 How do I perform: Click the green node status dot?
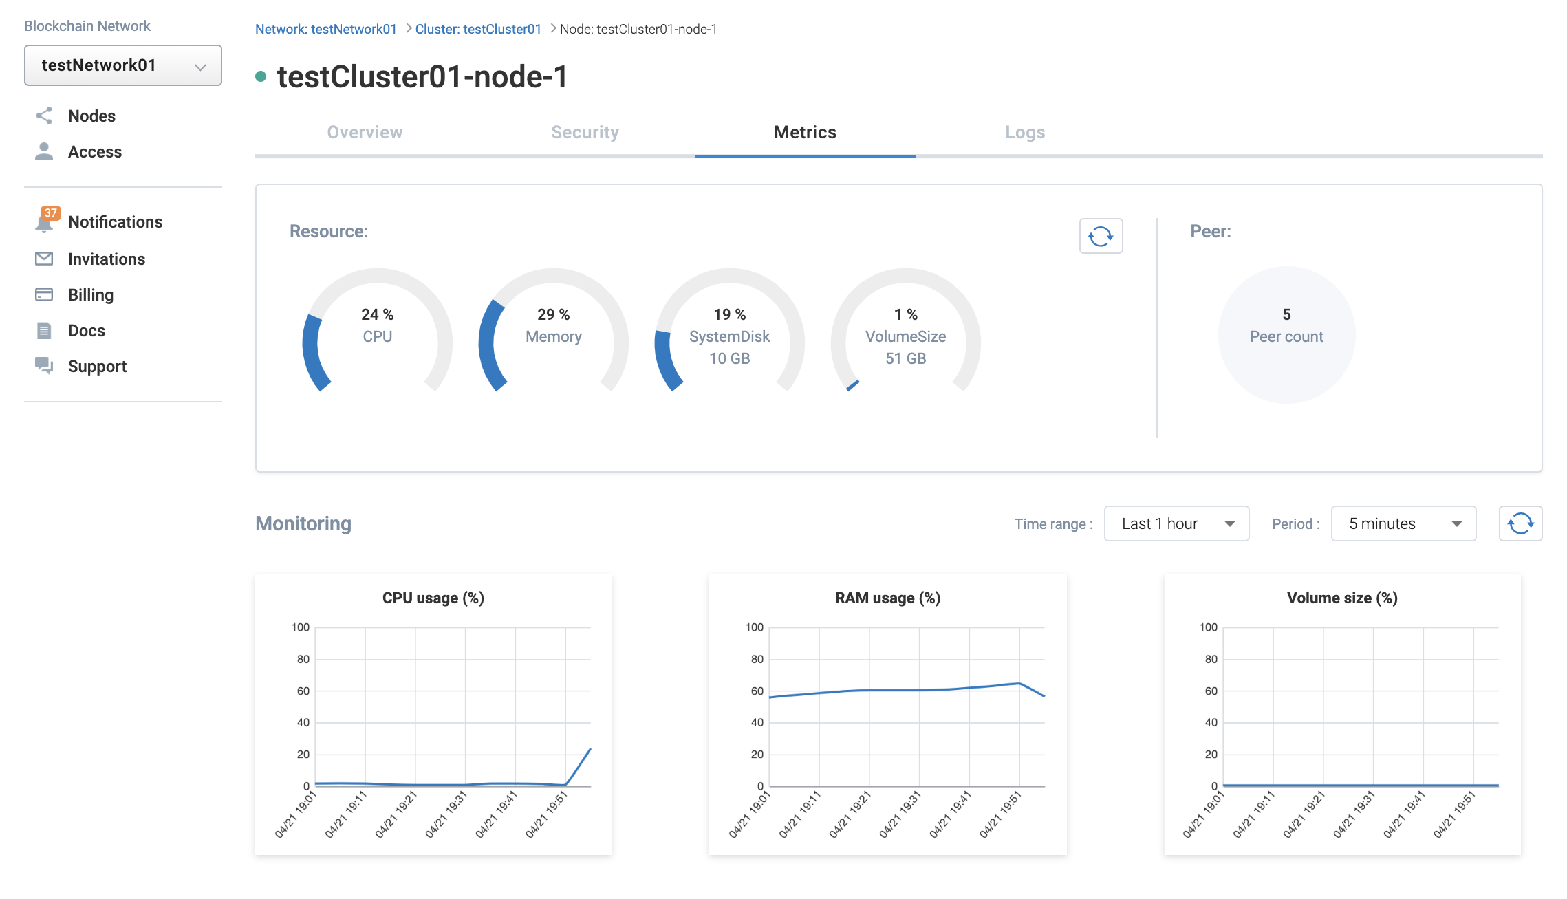[261, 76]
